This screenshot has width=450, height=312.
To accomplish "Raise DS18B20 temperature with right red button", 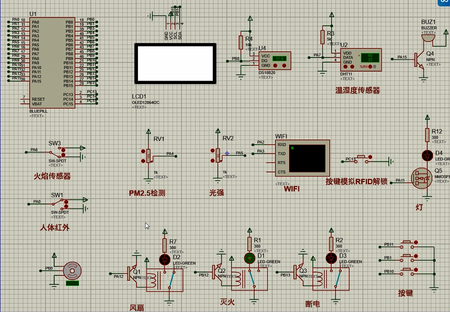I will click(x=284, y=65).
